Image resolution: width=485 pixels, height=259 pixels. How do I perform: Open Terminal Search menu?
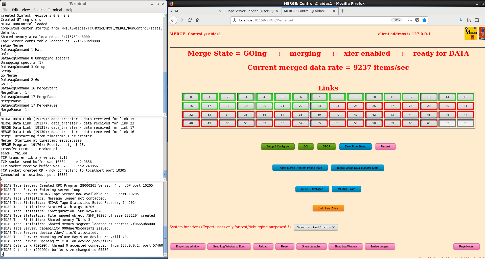(39, 10)
